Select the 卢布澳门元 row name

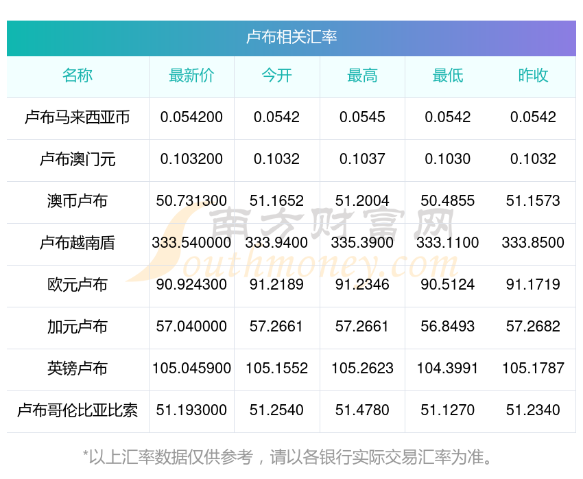pyautogui.click(x=78, y=159)
